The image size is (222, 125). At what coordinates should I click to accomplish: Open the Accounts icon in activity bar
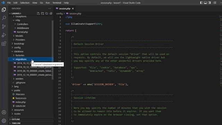(x=4, y=112)
